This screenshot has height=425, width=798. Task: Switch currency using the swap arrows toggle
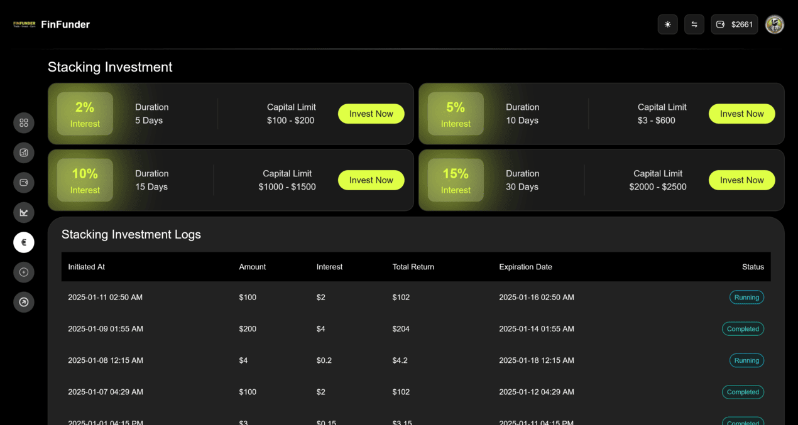(694, 24)
